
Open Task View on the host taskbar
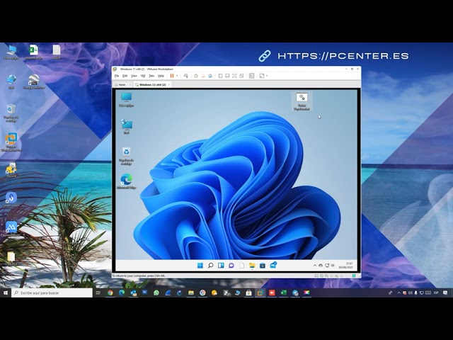98,293
